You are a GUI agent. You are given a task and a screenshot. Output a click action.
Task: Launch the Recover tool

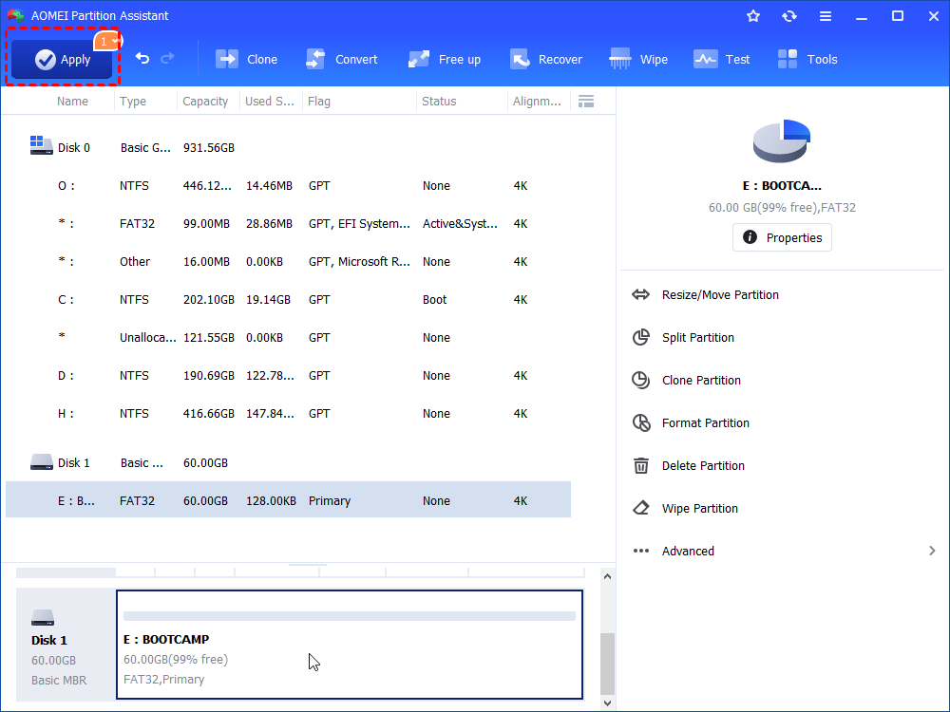[546, 59]
